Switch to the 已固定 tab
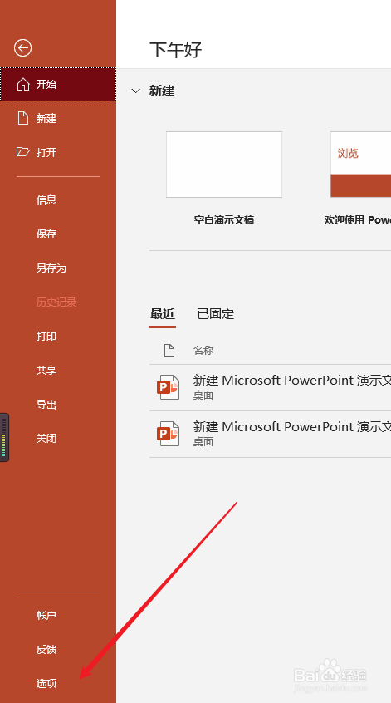The height and width of the screenshot is (703, 391). 216,314
